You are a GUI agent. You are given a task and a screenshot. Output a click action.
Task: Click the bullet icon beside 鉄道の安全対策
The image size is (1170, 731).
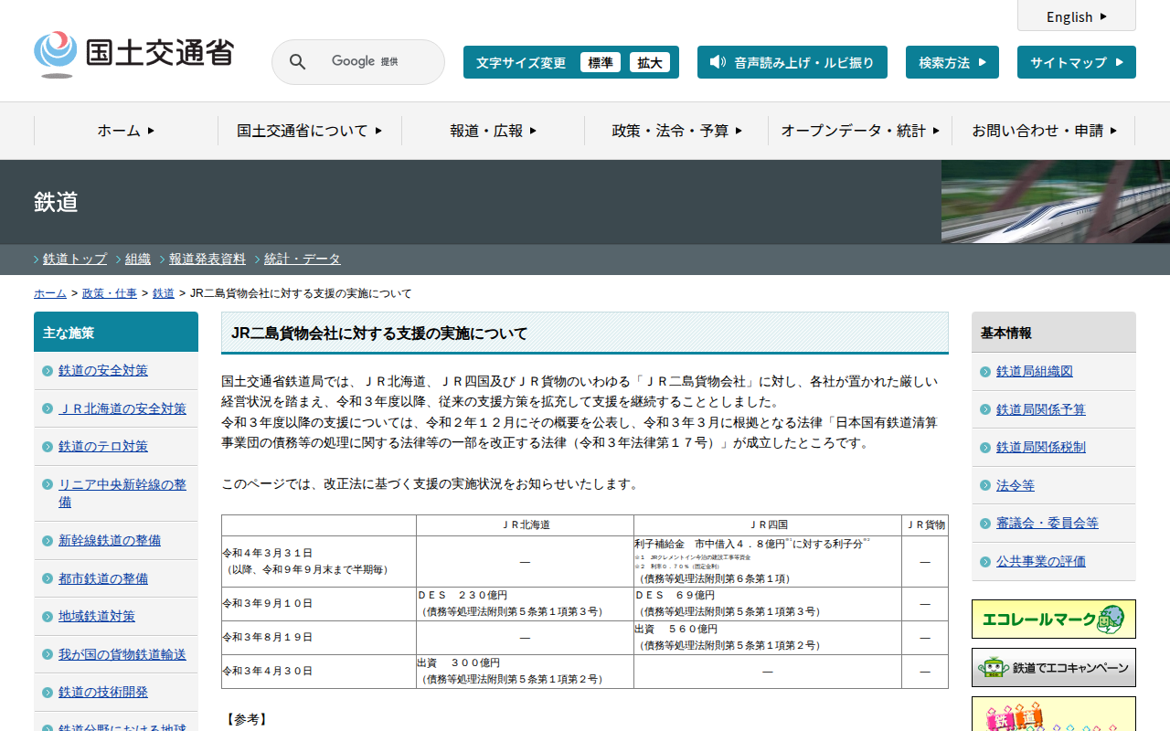[48, 371]
